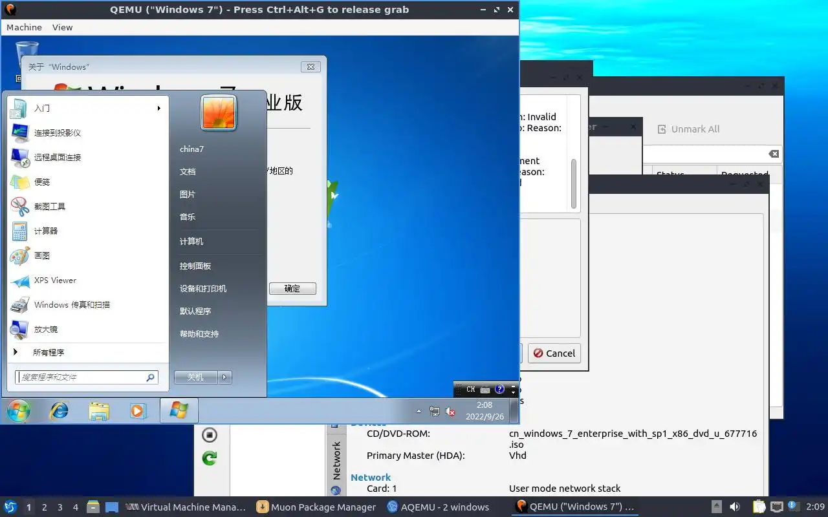Switch to Muon Package Manager taskbar window
The width and height of the screenshot is (828, 517).
(316, 507)
